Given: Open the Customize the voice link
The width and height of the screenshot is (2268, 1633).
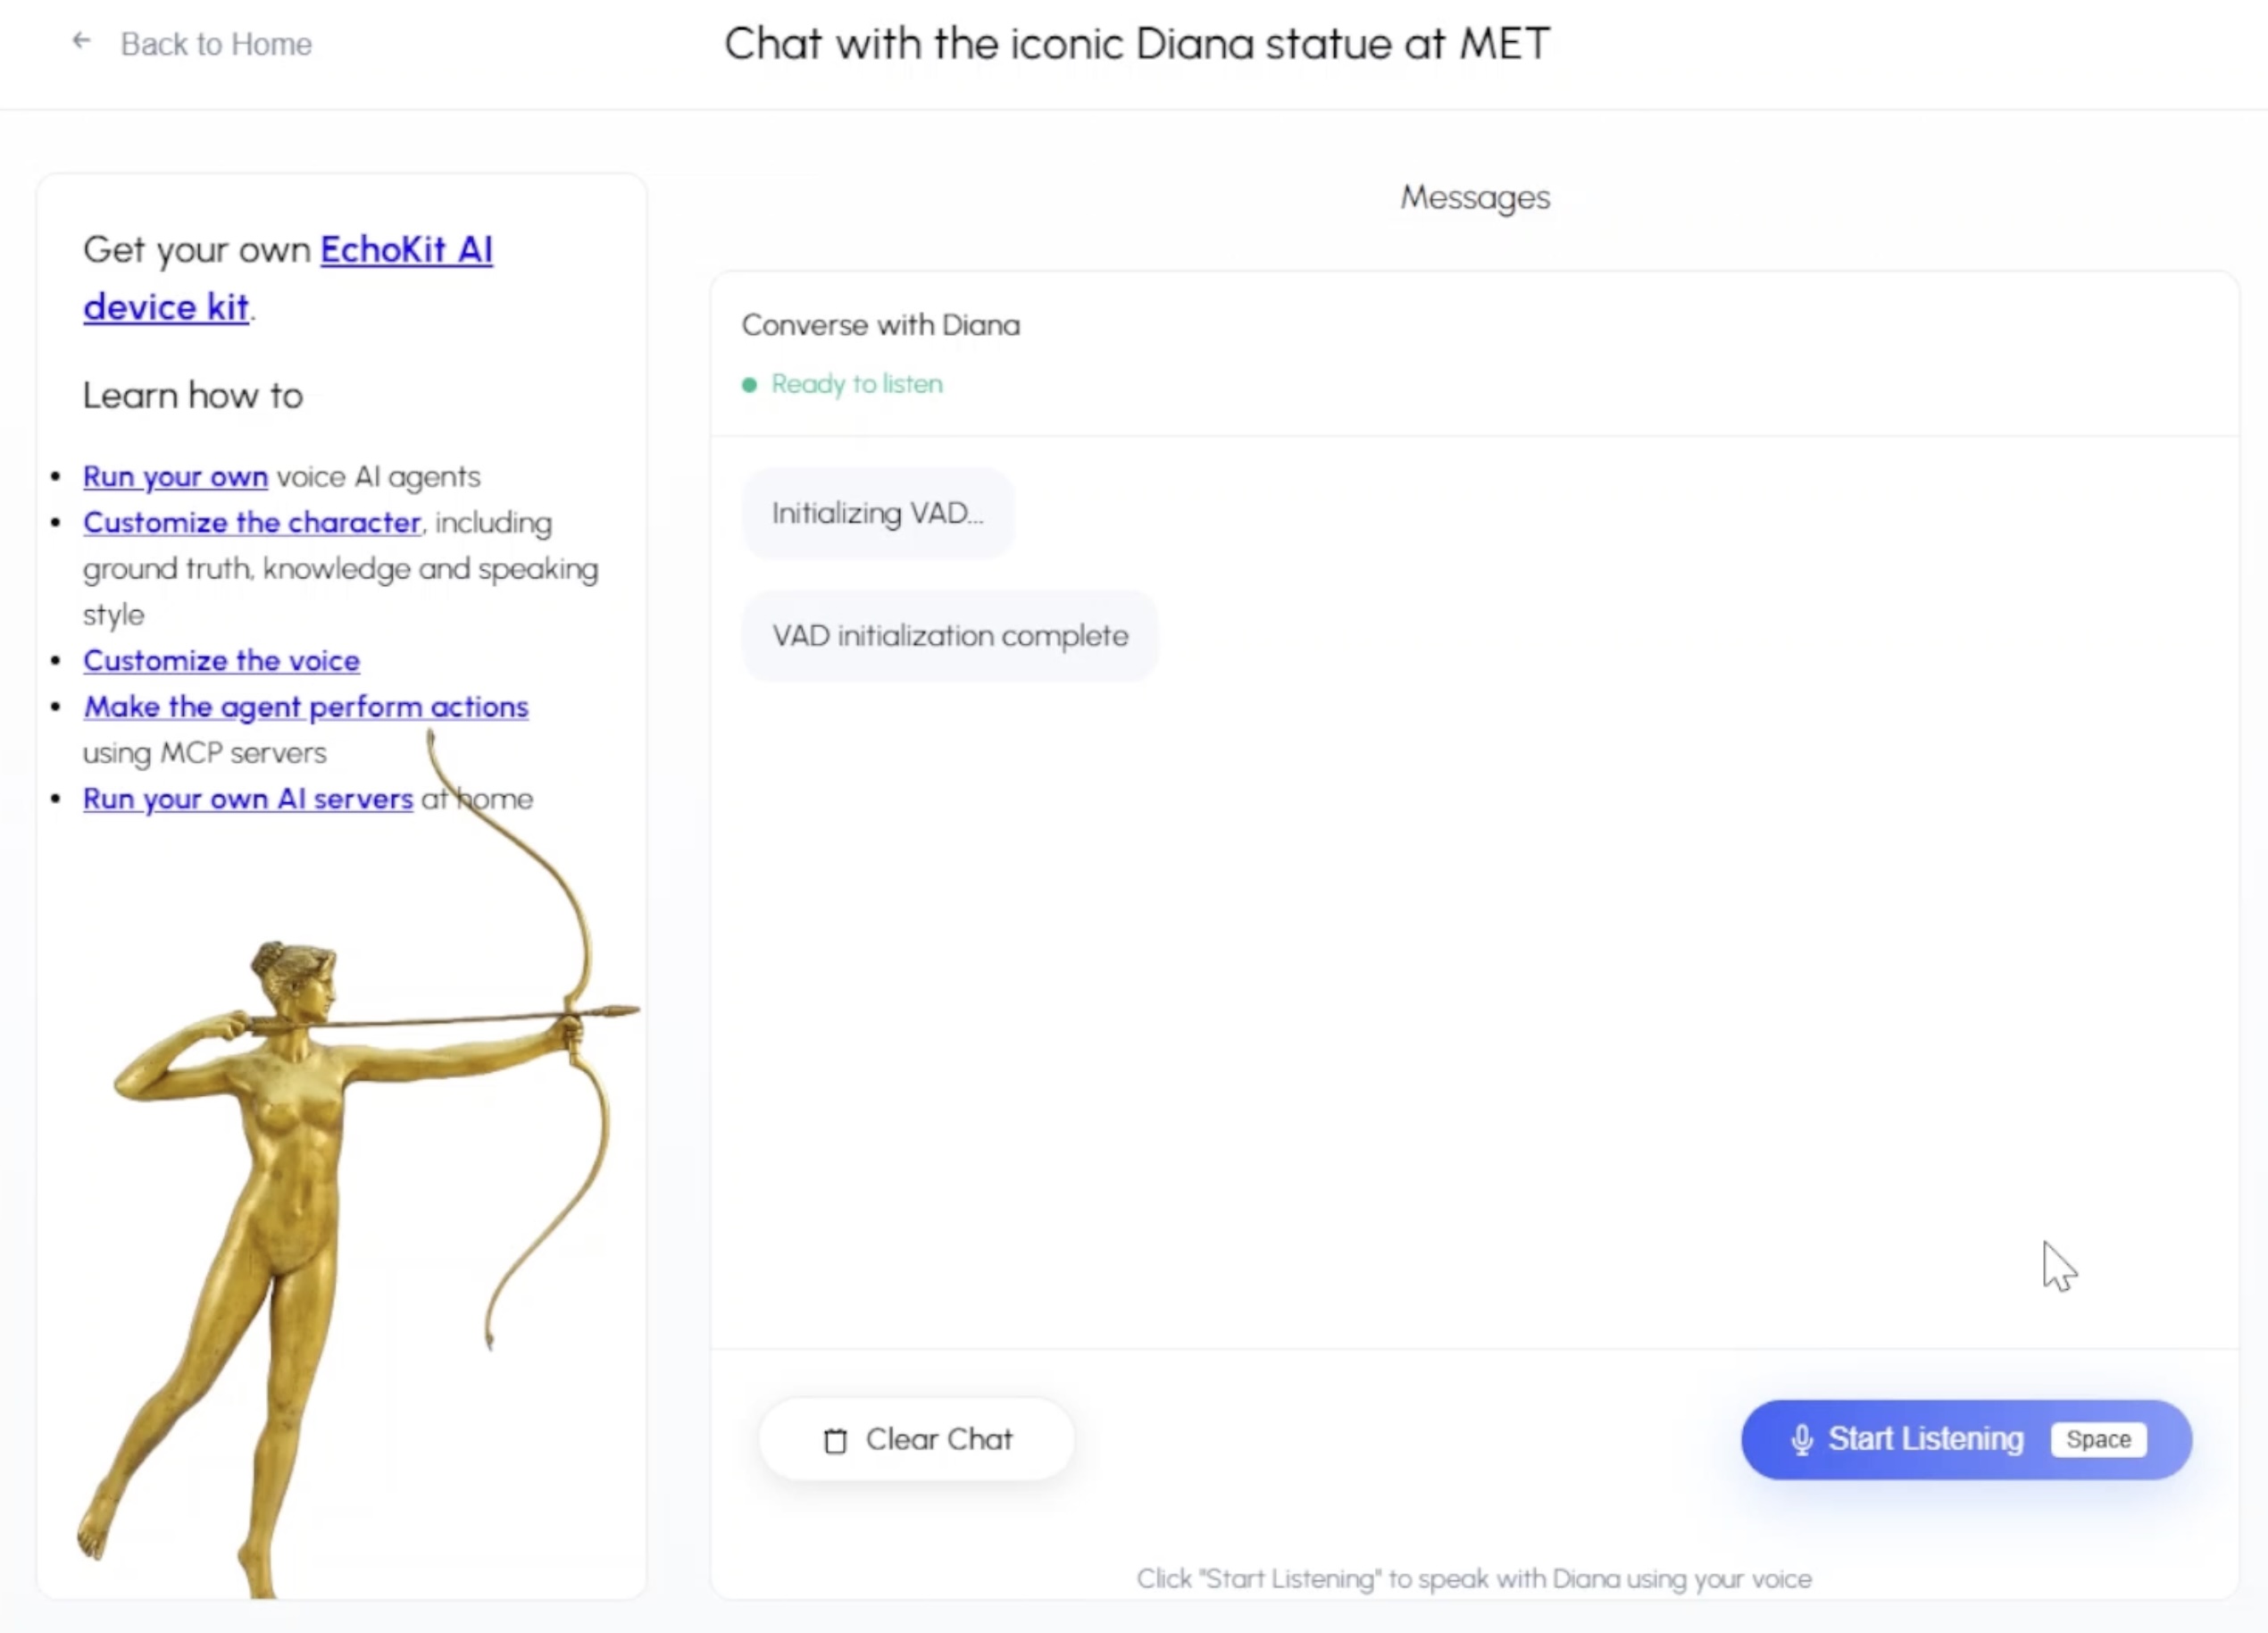Looking at the screenshot, I should coord(221,660).
